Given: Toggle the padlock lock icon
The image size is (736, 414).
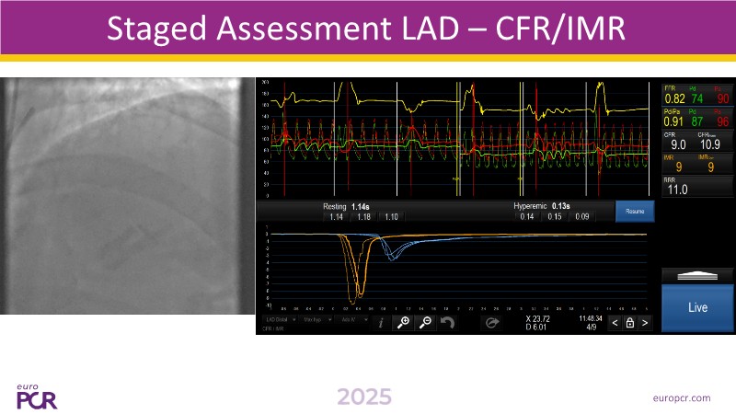Looking at the screenshot, I should [x=629, y=323].
